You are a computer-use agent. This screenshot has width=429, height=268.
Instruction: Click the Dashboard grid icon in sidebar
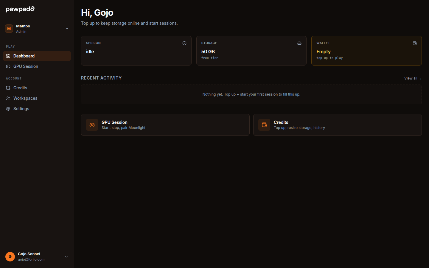(x=8, y=56)
